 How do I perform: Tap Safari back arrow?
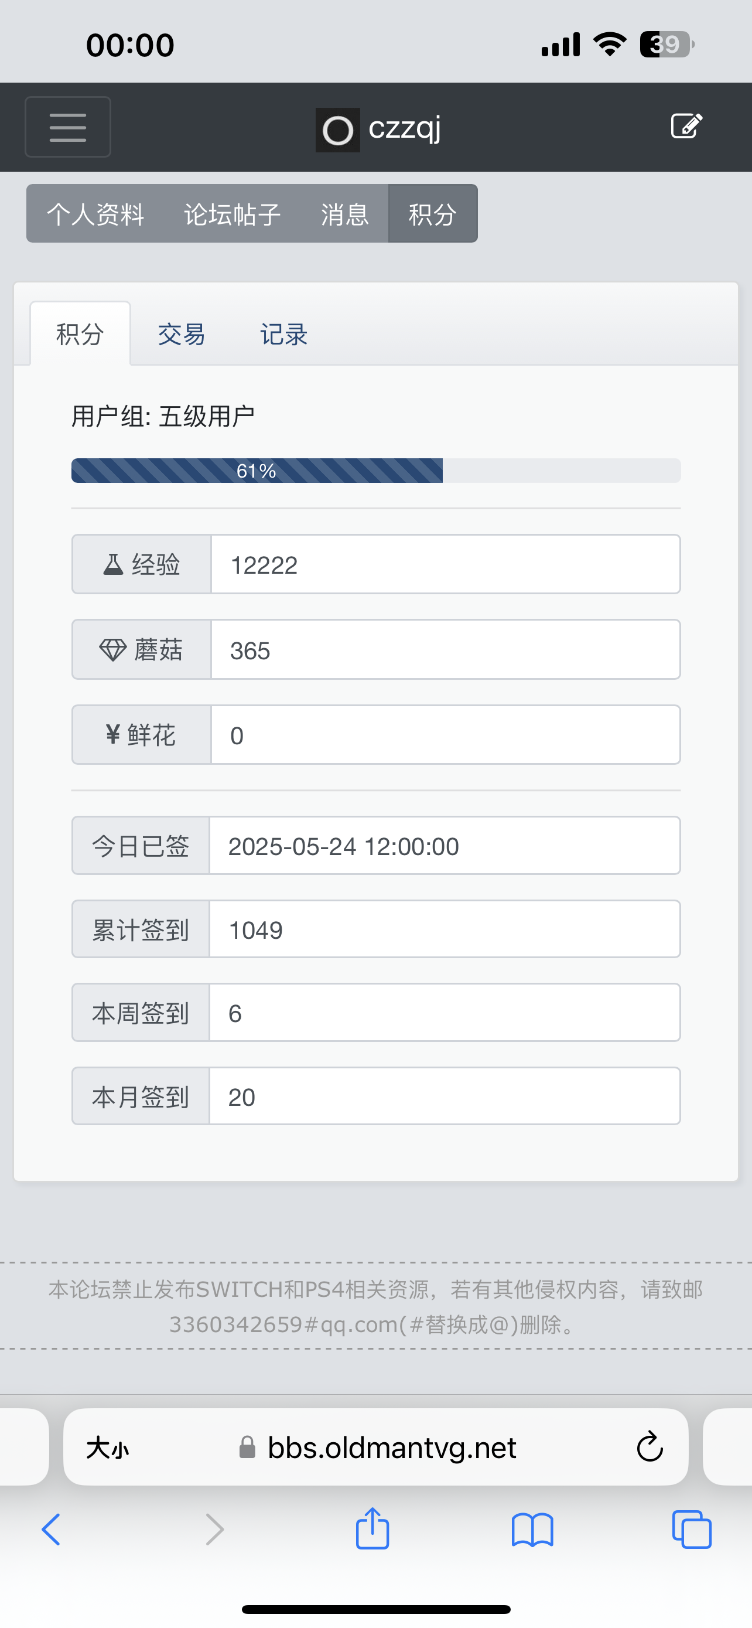(51, 1530)
